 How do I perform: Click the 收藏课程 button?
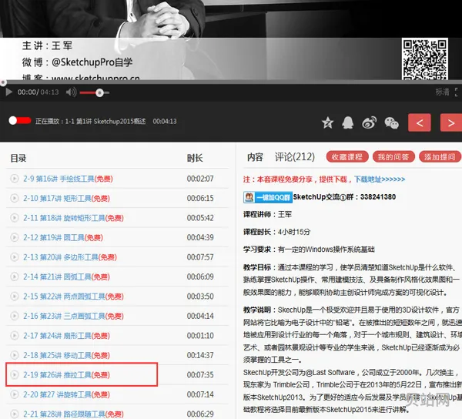347,157
